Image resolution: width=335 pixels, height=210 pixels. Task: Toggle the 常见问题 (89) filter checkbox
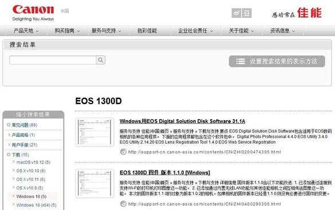(x=9, y=125)
